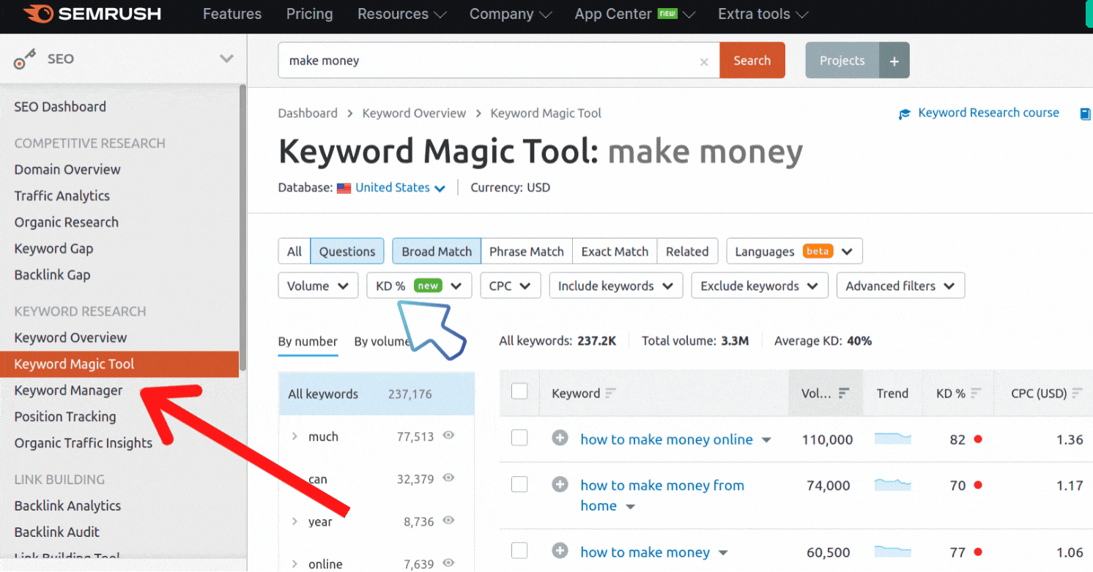Viewport: 1093px width, 572px height.
Task: Open the Languages beta dropdown
Action: tap(794, 251)
